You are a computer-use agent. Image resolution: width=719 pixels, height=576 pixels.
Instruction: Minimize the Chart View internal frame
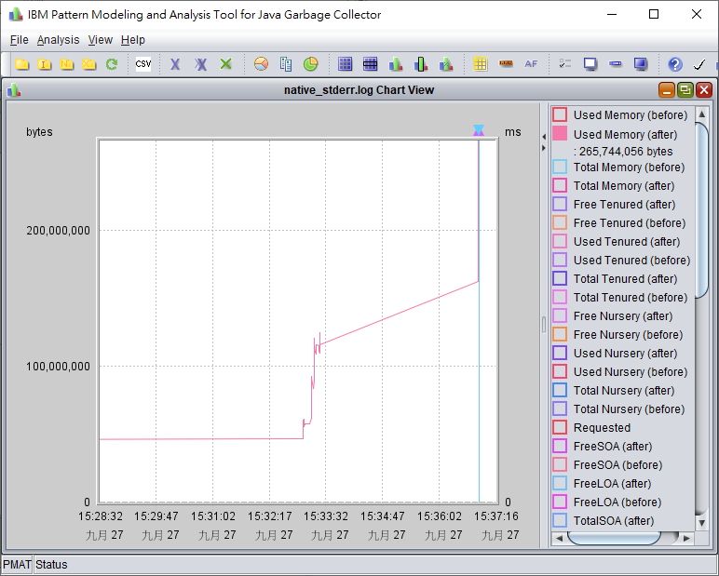coord(667,90)
